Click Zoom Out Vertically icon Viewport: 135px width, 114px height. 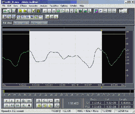[x=57, y=105]
